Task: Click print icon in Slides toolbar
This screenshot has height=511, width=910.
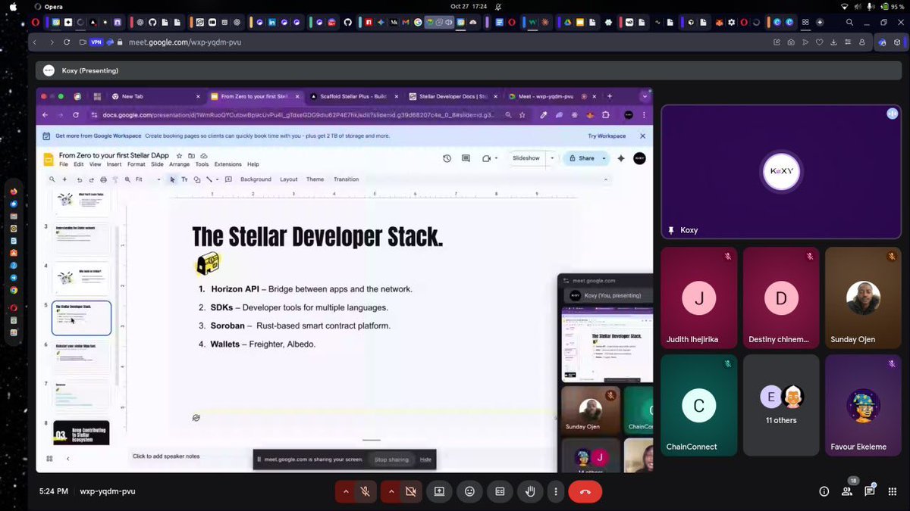Action: click(103, 179)
